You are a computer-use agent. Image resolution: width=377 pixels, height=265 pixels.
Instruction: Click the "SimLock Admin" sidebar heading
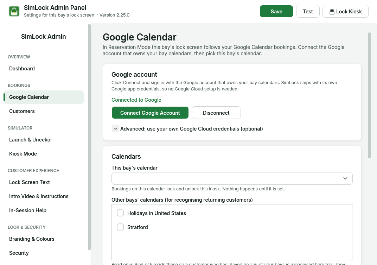(x=44, y=37)
